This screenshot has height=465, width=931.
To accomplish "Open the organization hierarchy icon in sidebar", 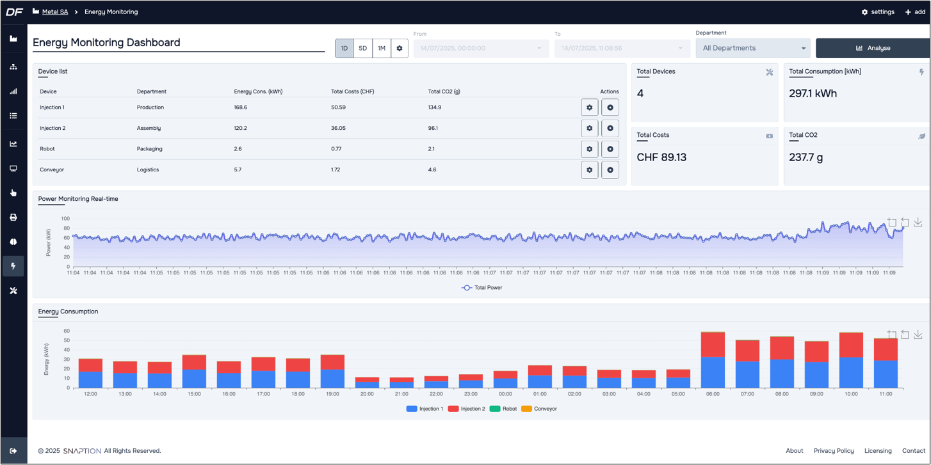I will (13, 66).
